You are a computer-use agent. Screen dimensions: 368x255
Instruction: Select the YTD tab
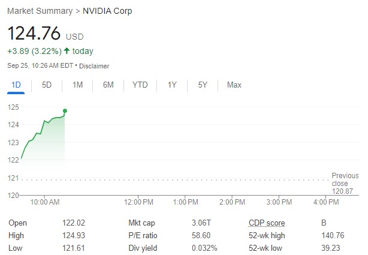[x=140, y=85]
